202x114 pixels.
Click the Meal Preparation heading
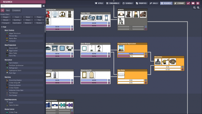click(10, 45)
